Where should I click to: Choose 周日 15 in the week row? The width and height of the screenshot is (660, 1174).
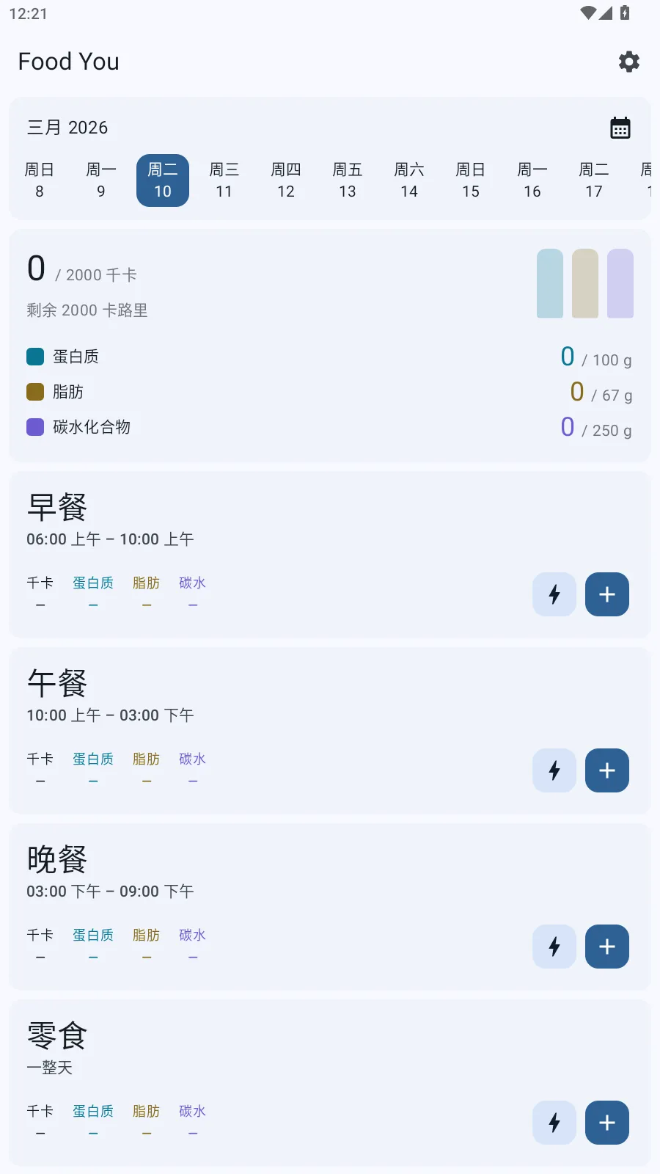click(x=471, y=181)
